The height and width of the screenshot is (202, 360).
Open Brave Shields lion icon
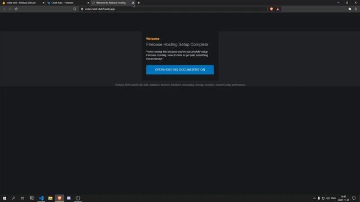[x=271, y=9]
